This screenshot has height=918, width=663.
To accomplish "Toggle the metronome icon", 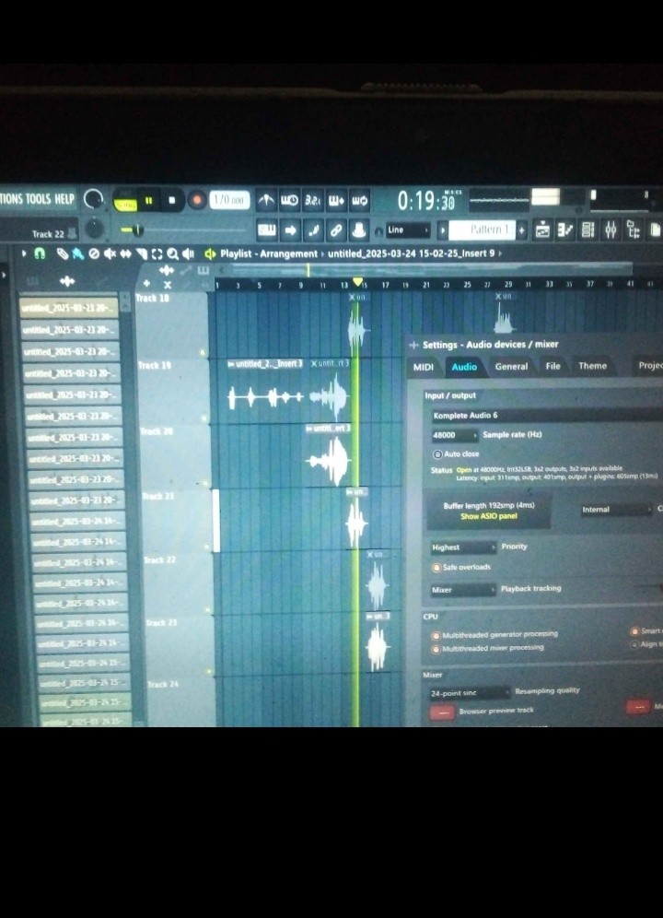I will click(x=266, y=200).
